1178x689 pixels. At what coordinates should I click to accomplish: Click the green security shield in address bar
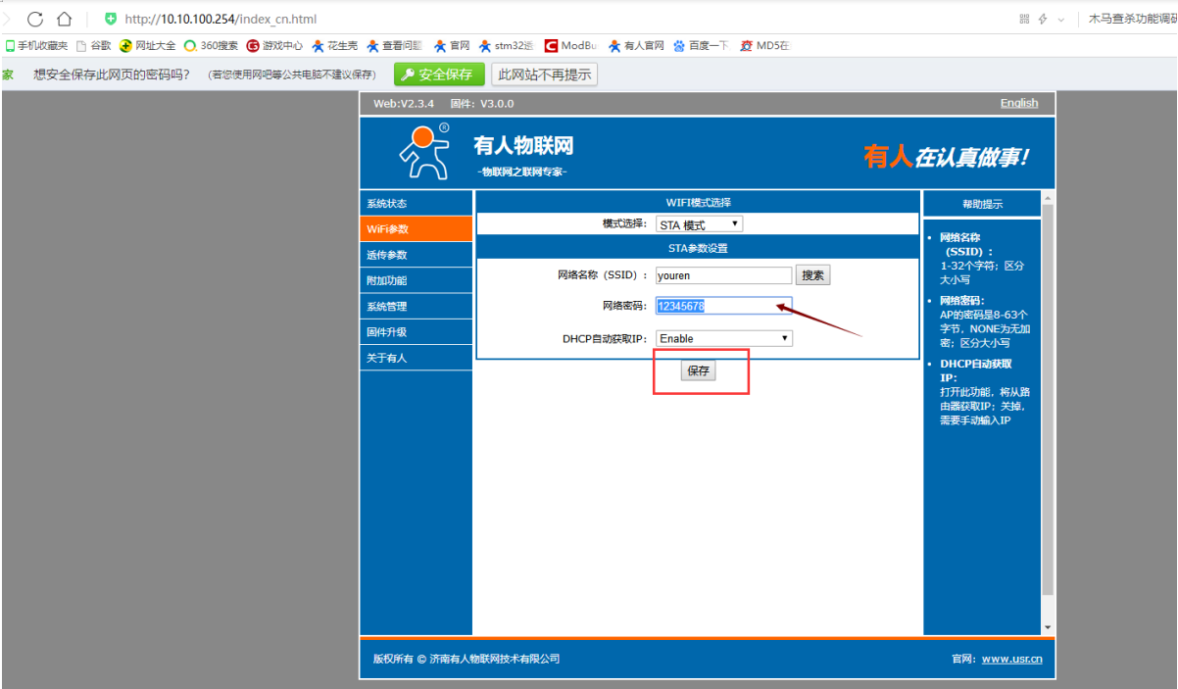tap(111, 19)
